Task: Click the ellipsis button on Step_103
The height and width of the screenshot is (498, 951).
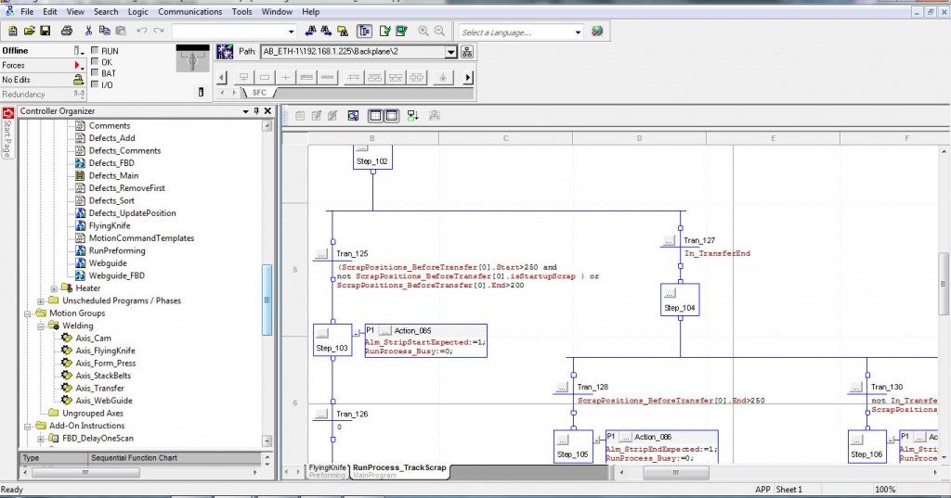Action: click(321, 331)
